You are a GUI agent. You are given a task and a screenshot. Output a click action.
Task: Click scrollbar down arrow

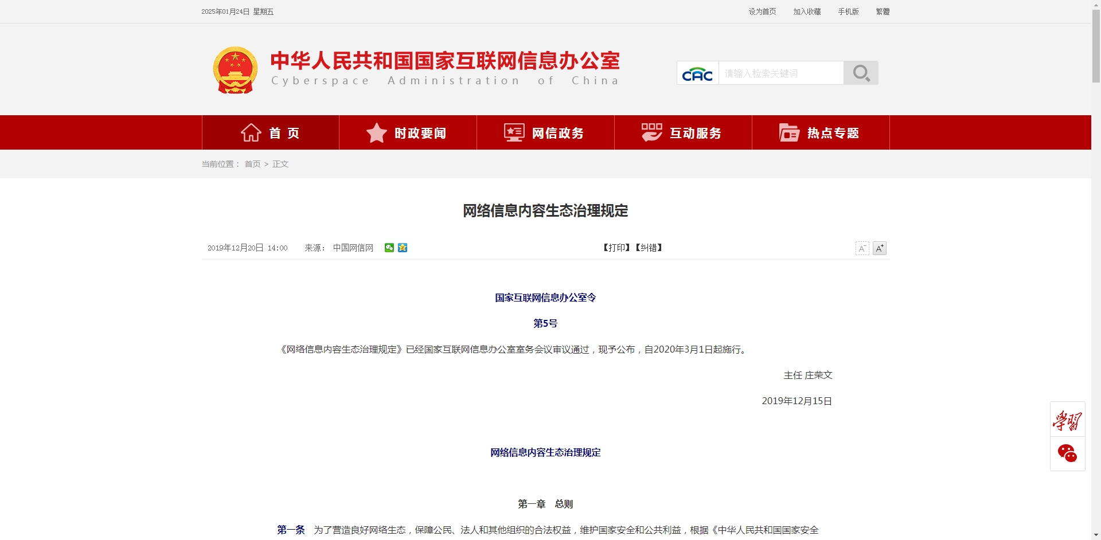(x=1096, y=535)
